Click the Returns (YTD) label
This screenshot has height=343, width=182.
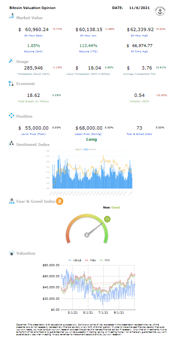[x=89, y=52]
